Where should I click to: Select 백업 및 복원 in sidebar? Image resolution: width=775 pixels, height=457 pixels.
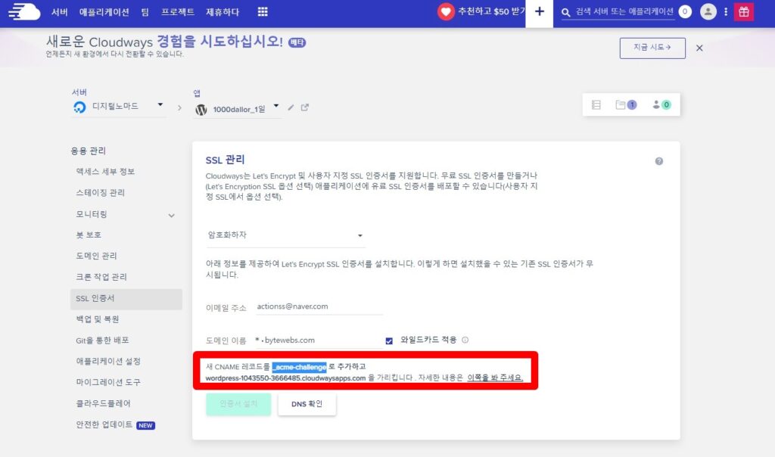coord(98,319)
